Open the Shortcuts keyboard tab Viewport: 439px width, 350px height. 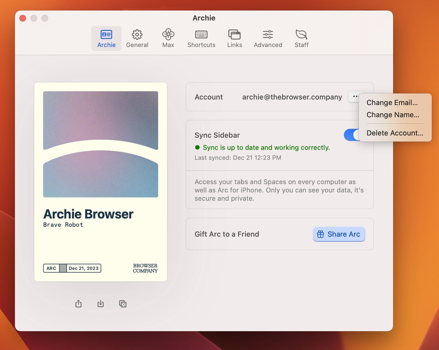tap(201, 38)
